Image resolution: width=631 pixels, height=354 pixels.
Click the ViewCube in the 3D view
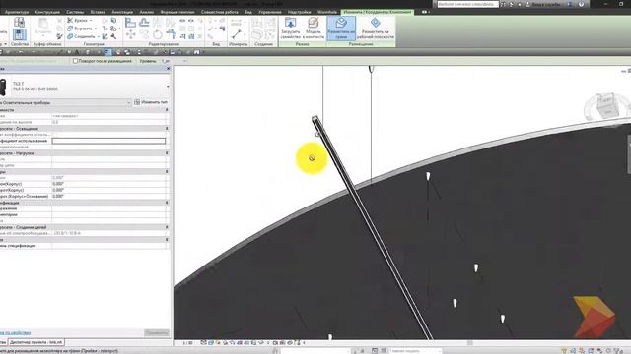(606, 106)
